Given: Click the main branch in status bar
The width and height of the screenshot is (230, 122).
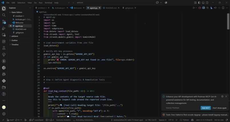Looking at the screenshot, I should [x=10, y=120].
